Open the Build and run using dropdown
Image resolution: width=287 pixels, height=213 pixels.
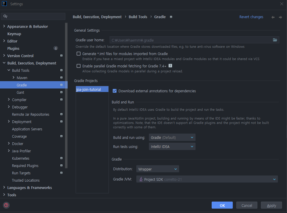(x=172, y=137)
